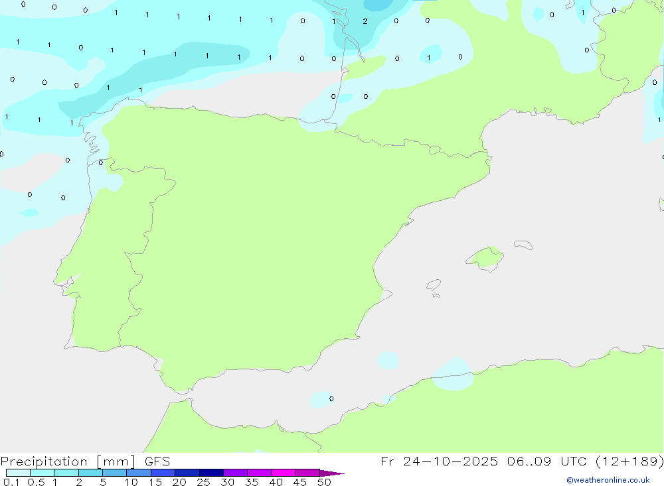Click the '25' legend scale label
Image resolution: width=664 pixels, height=486 pixels.
(203, 482)
